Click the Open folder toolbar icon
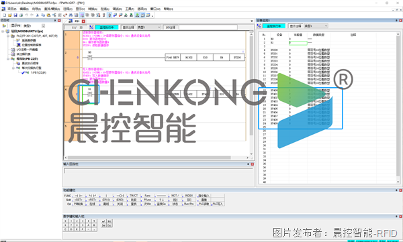 click(x=10, y=15)
